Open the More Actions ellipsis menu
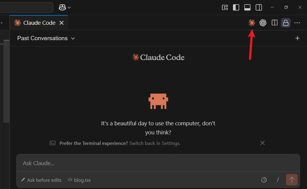This screenshot has height=189, width=307. click(x=297, y=23)
